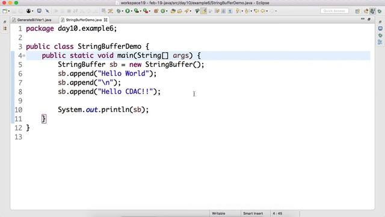Navigate Back with the left arrow
This screenshot has height=217, width=385.
pyautogui.click(x=263, y=11)
